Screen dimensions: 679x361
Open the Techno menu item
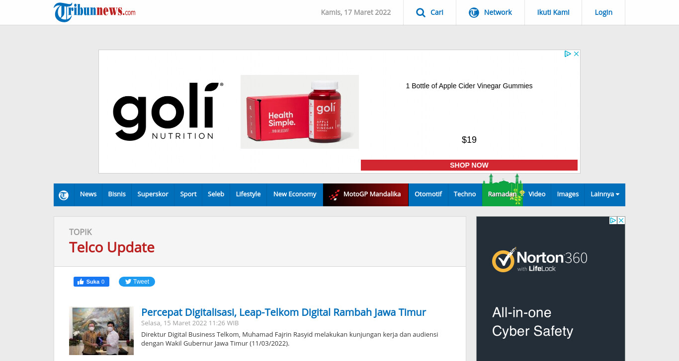click(465, 194)
